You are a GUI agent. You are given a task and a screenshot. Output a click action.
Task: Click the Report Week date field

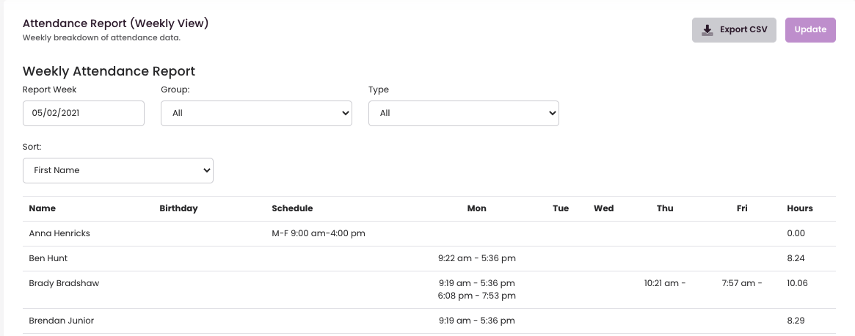(84, 114)
